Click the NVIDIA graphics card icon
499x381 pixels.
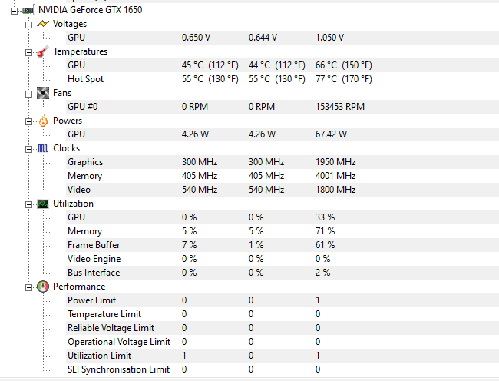coord(28,10)
